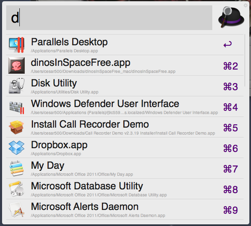Click the Microsoft Database Utility icon

pyautogui.click(x=16, y=189)
